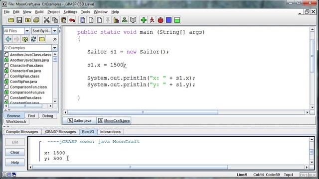
Task: Open the Tools menu
Action: [85, 12]
